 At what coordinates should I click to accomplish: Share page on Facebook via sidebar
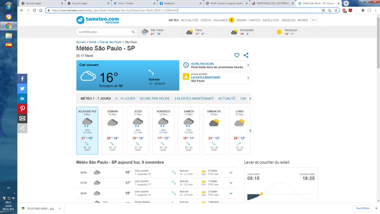[22, 79]
